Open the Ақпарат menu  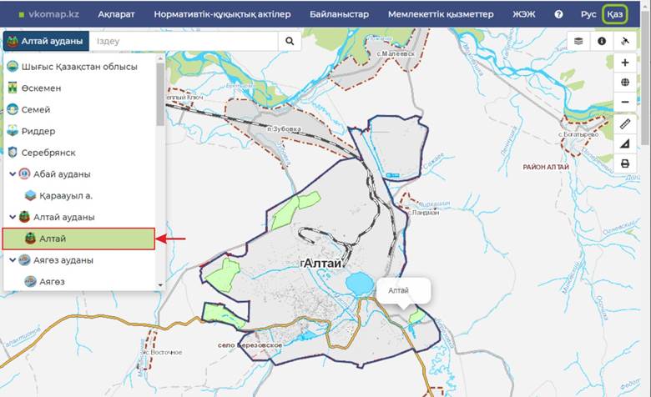(x=116, y=14)
